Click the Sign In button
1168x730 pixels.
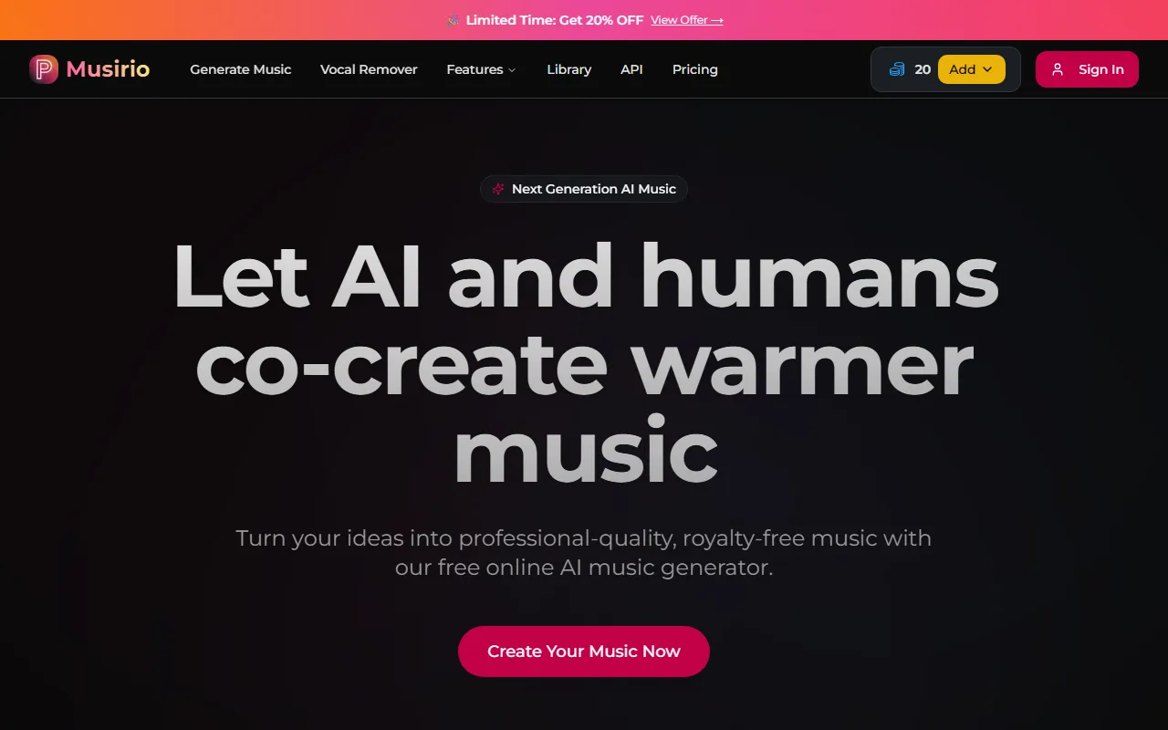(x=1087, y=69)
